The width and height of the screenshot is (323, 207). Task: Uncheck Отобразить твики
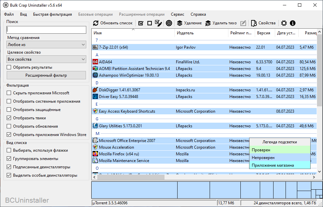9,118
